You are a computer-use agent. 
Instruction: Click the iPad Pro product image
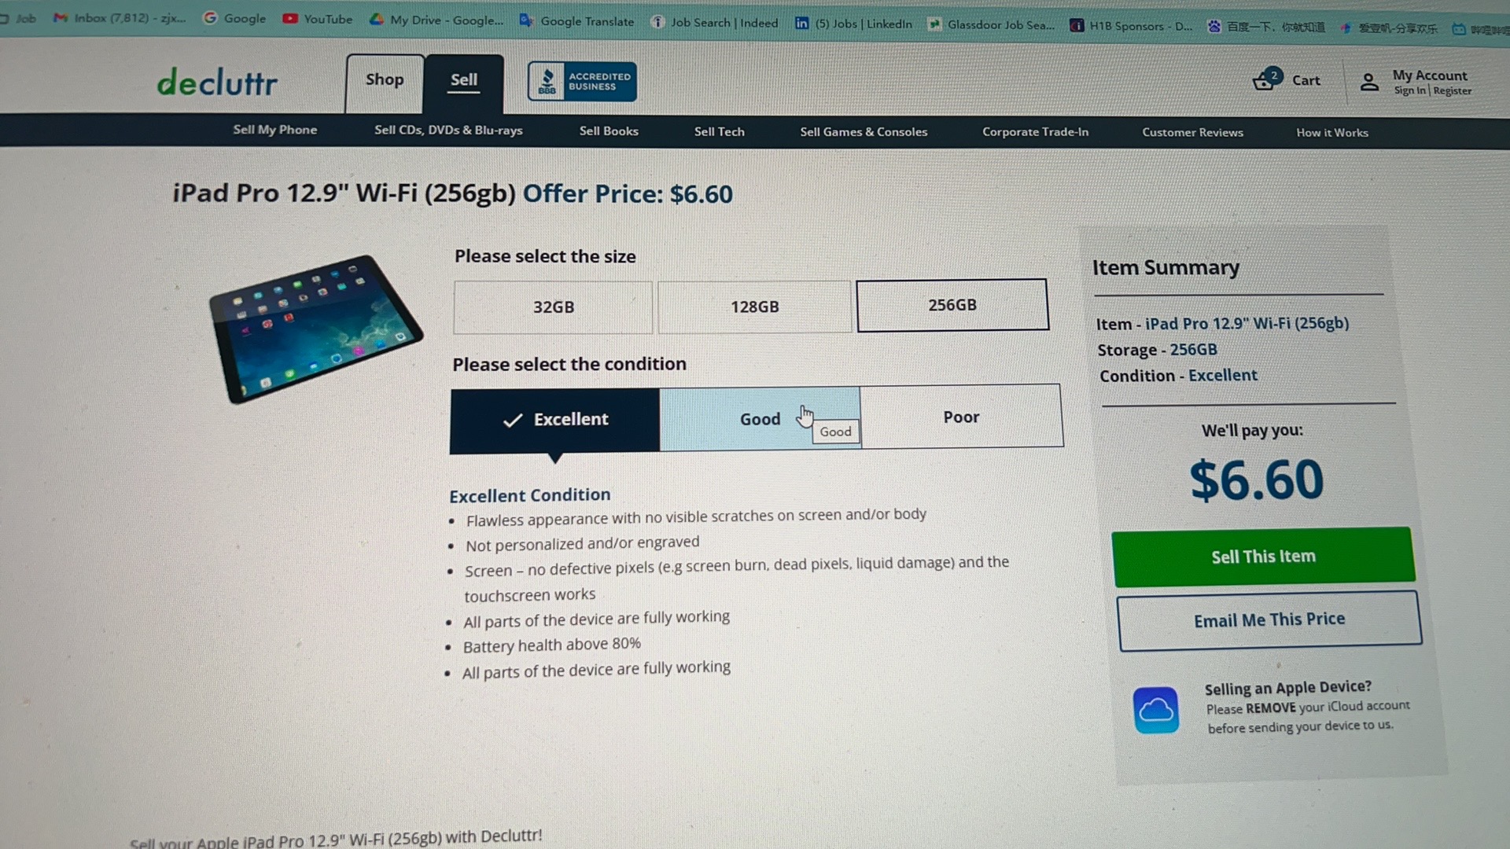[x=316, y=328]
